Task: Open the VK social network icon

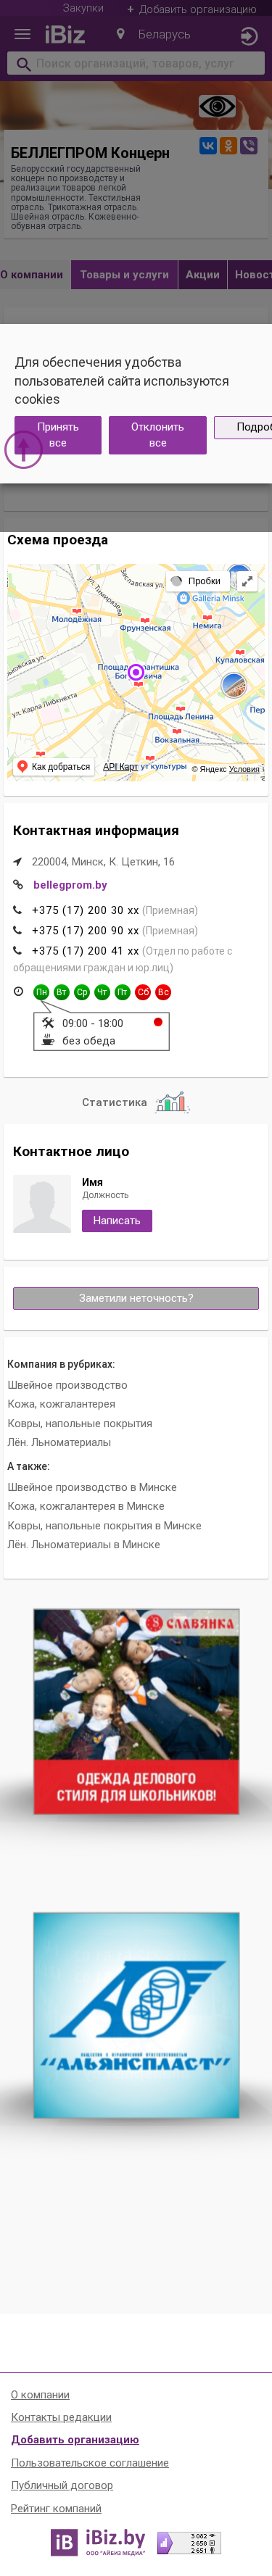Action: [x=208, y=145]
